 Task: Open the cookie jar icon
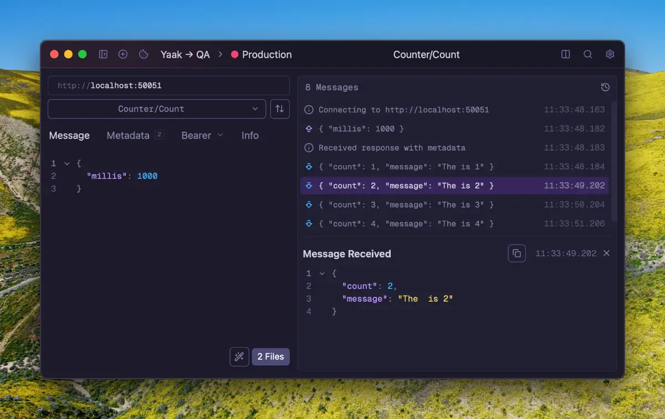pyautogui.click(x=144, y=54)
